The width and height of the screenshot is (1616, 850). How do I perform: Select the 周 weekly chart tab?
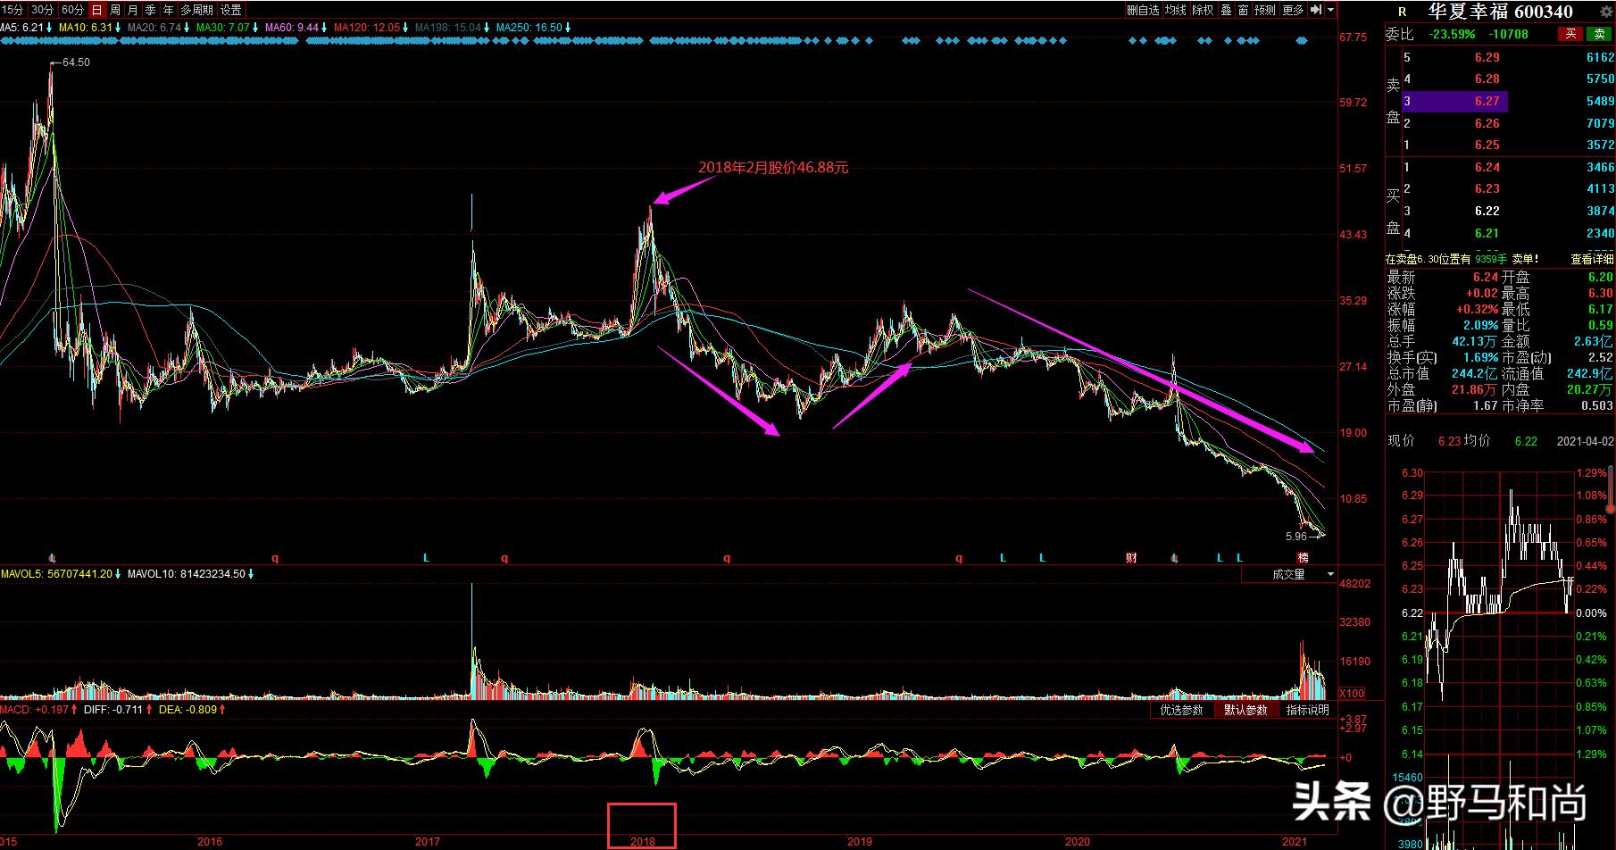pos(115,11)
